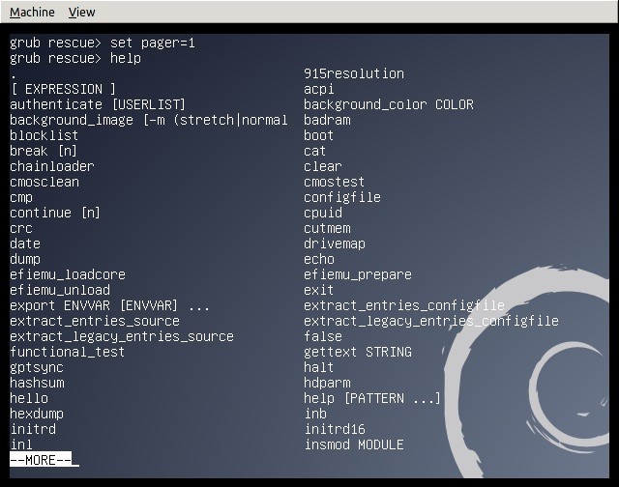Select the 'chainloader' command

52,166
